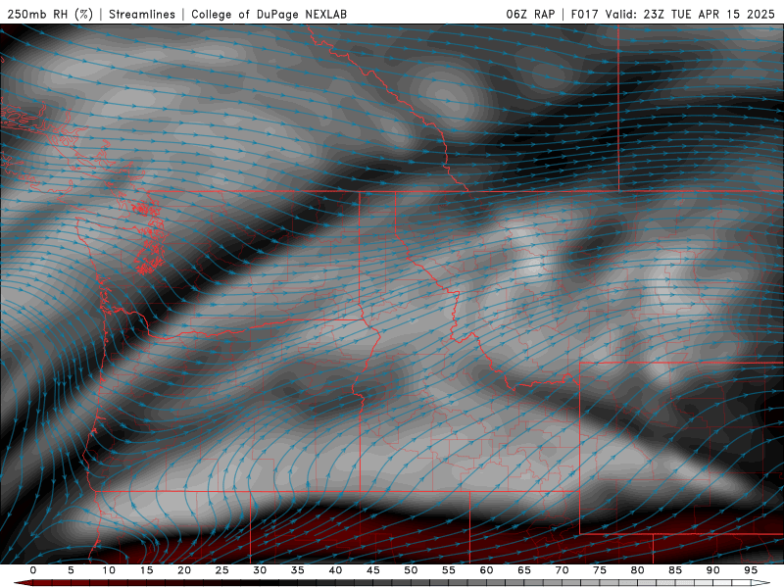This screenshot has width=784, height=588.
Task: Click the colorbar label "10"
Action: click(109, 570)
